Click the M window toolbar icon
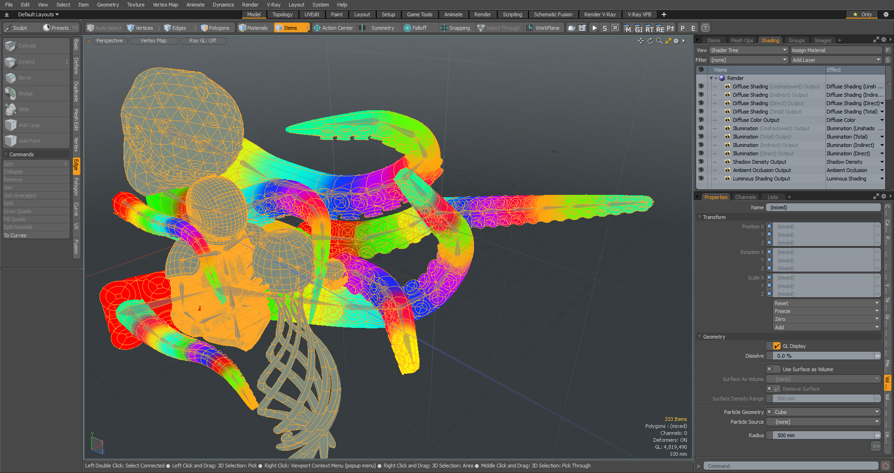This screenshot has height=473, width=894. (627, 28)
